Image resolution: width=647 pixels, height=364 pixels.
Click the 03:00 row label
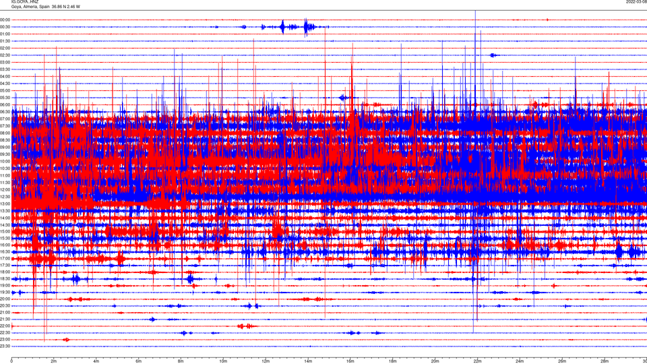coord(5,62)
